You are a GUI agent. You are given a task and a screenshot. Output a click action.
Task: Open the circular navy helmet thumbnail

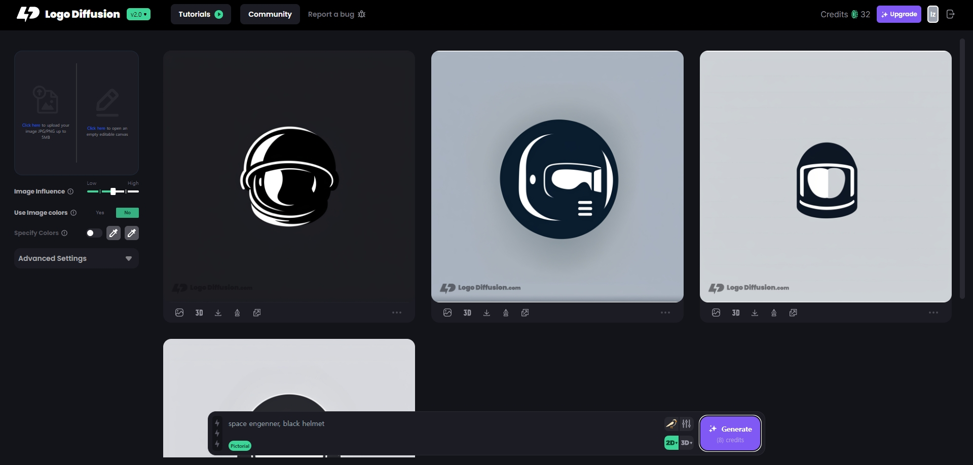(x=557, y=176)
